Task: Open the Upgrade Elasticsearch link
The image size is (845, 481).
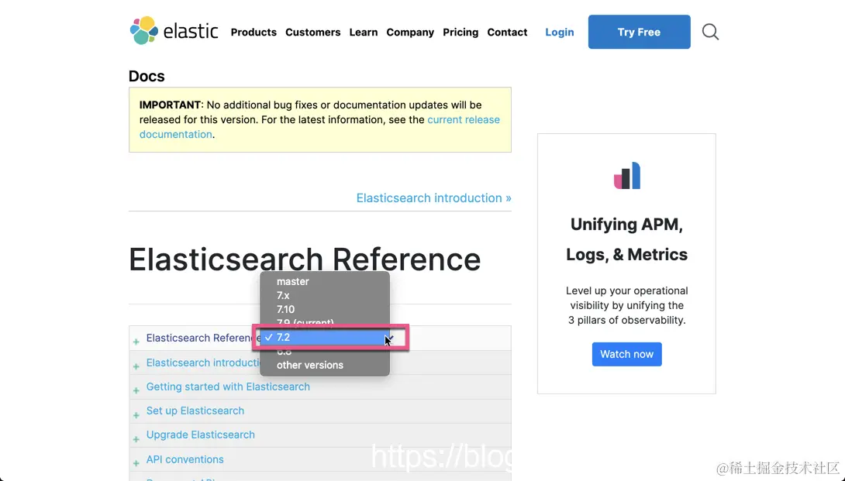Action: [x=201, y=435]
